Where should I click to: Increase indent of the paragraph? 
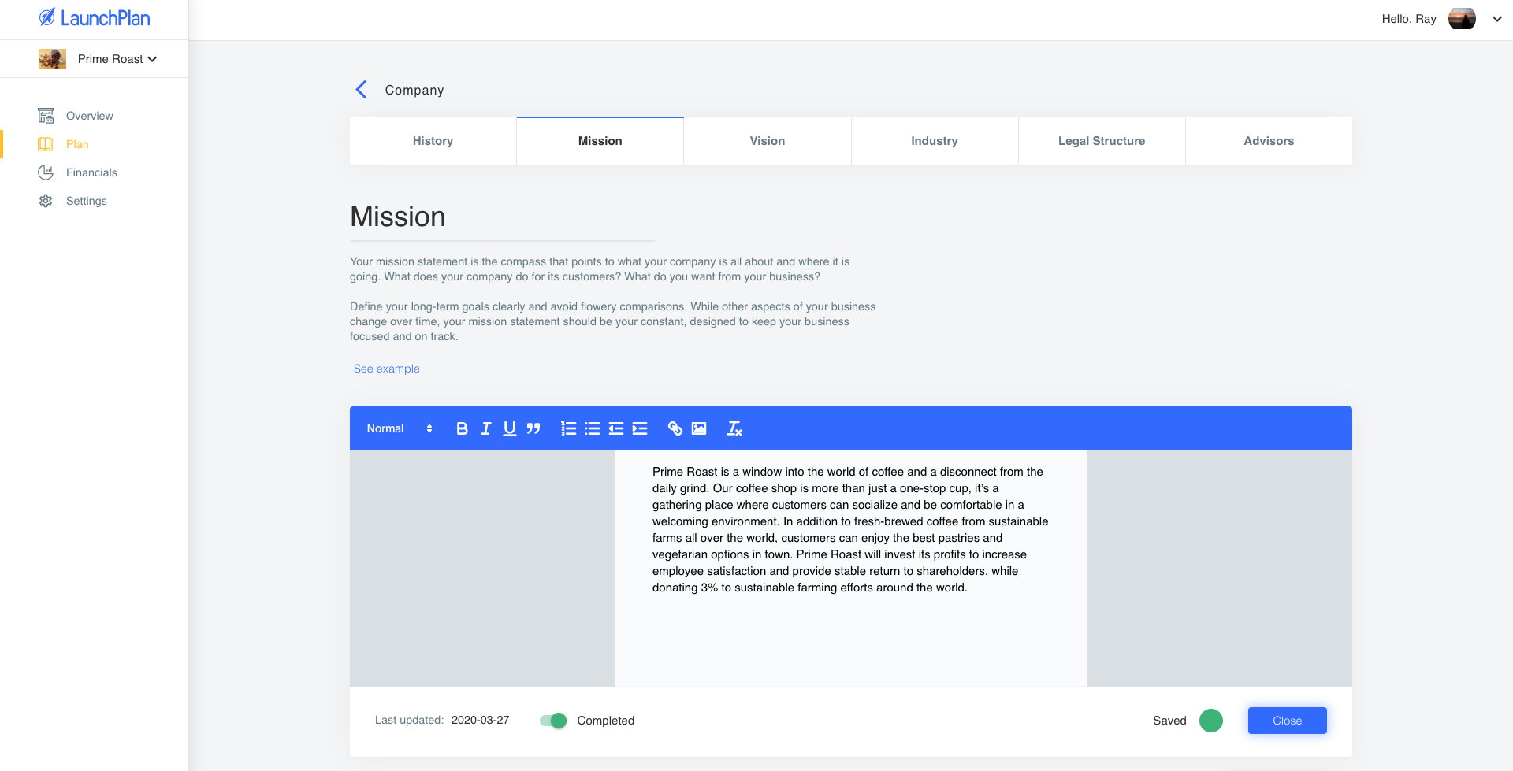click(x=640, y=428)
